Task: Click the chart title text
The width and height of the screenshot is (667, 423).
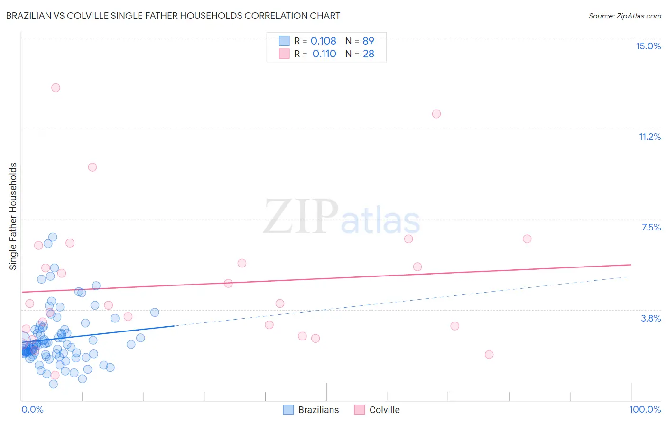Action: 173,16
